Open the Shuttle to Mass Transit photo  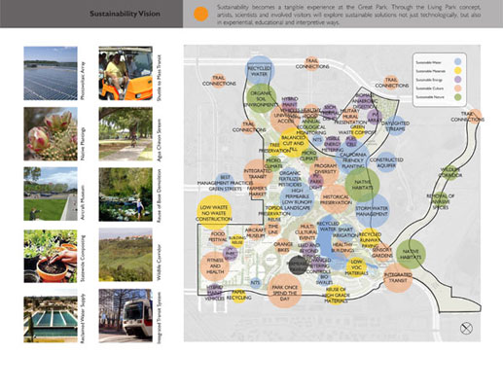point(126,73)
